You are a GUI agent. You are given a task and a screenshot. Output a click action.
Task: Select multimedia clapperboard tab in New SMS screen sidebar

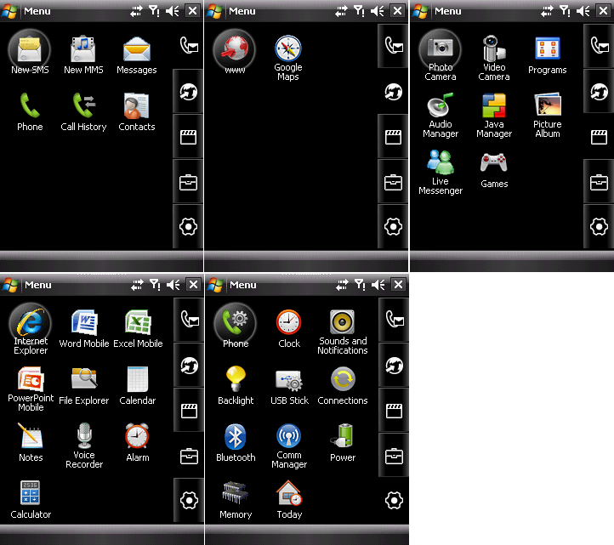(188, 137)
